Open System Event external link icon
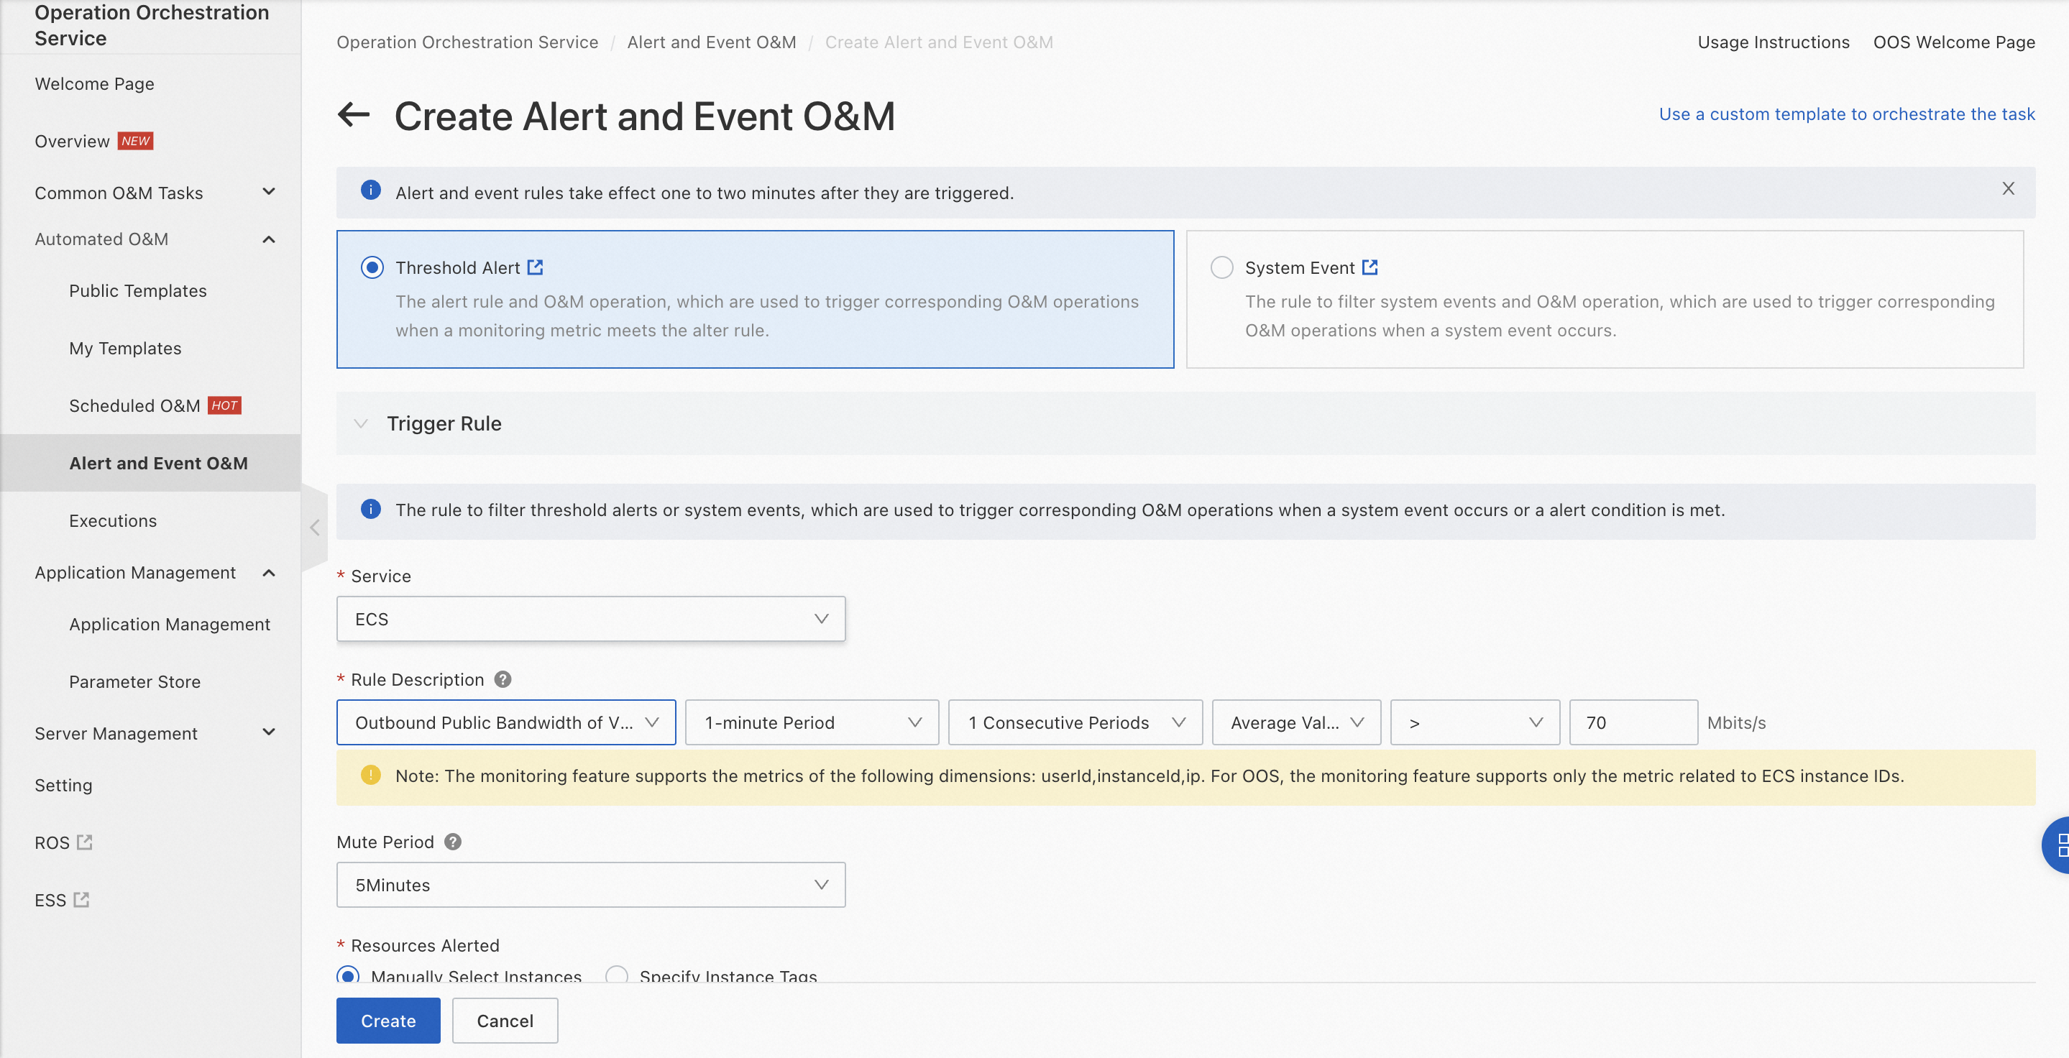The image size is (2069, 1058). (x=1370, y=267)
